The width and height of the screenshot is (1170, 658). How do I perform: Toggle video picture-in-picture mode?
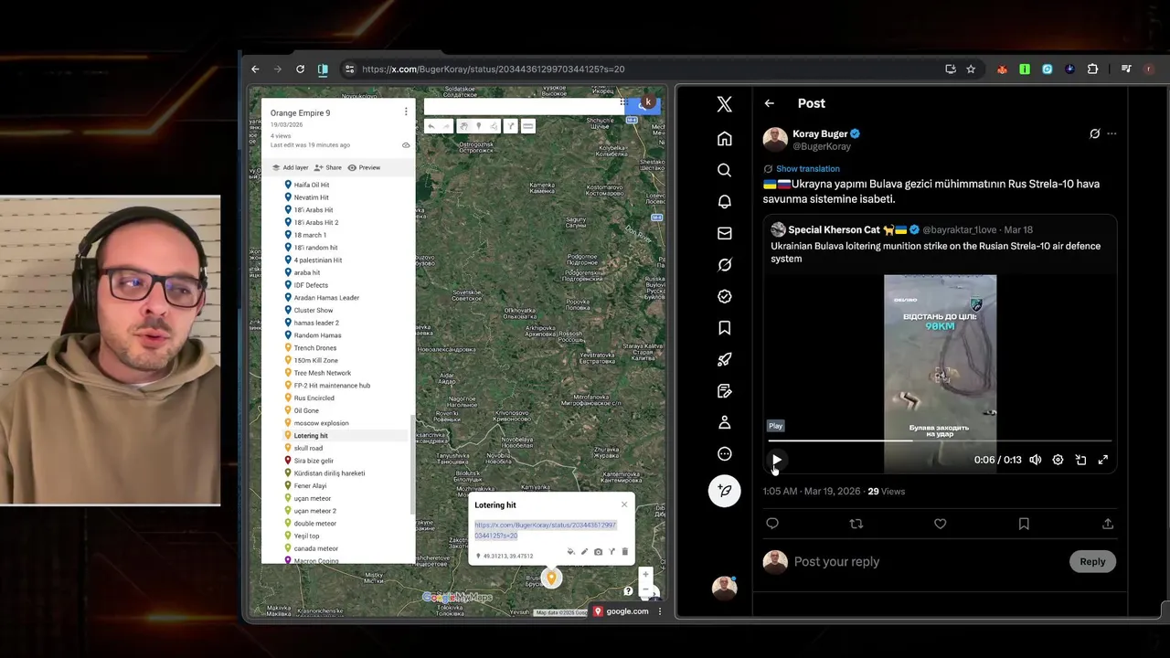(x=1080, y=460)
